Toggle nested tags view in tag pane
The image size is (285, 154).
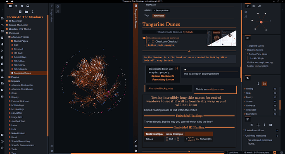click(264, 84)
